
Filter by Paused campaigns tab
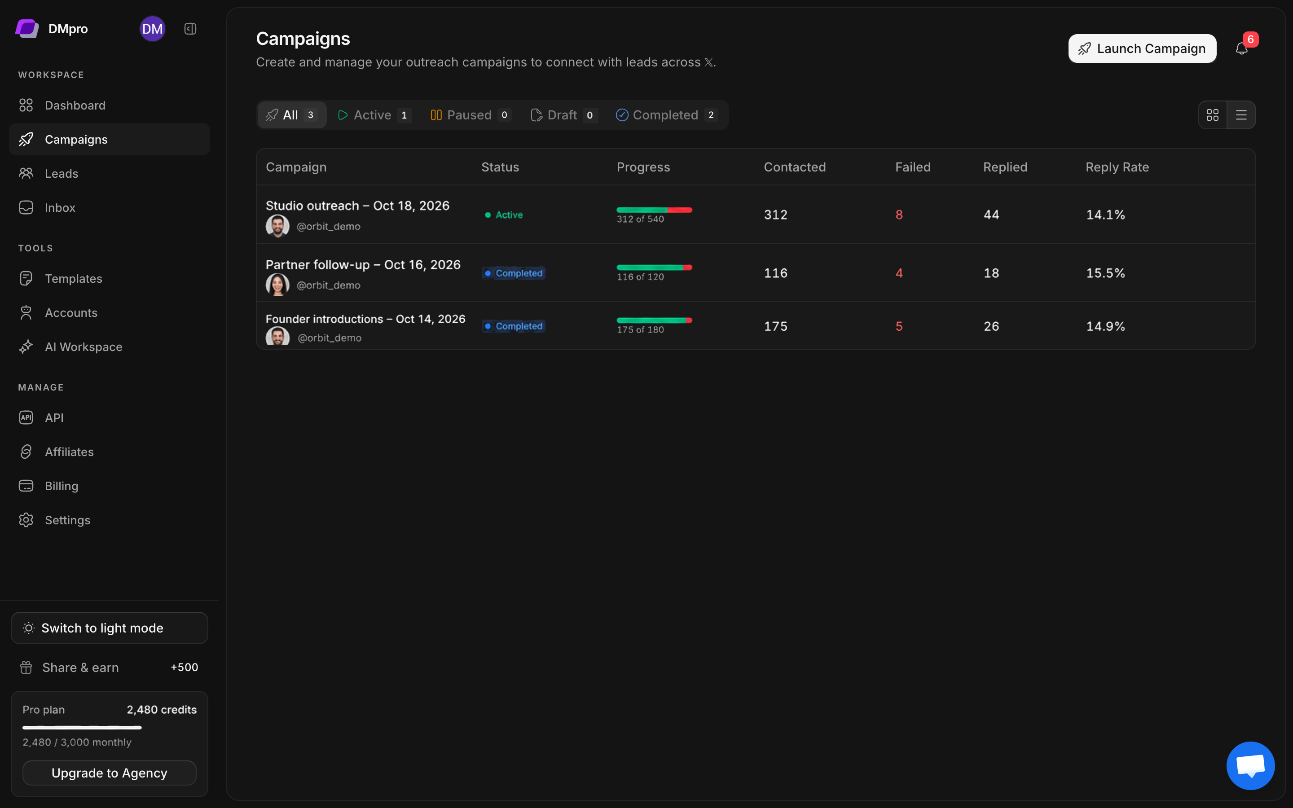471,115
